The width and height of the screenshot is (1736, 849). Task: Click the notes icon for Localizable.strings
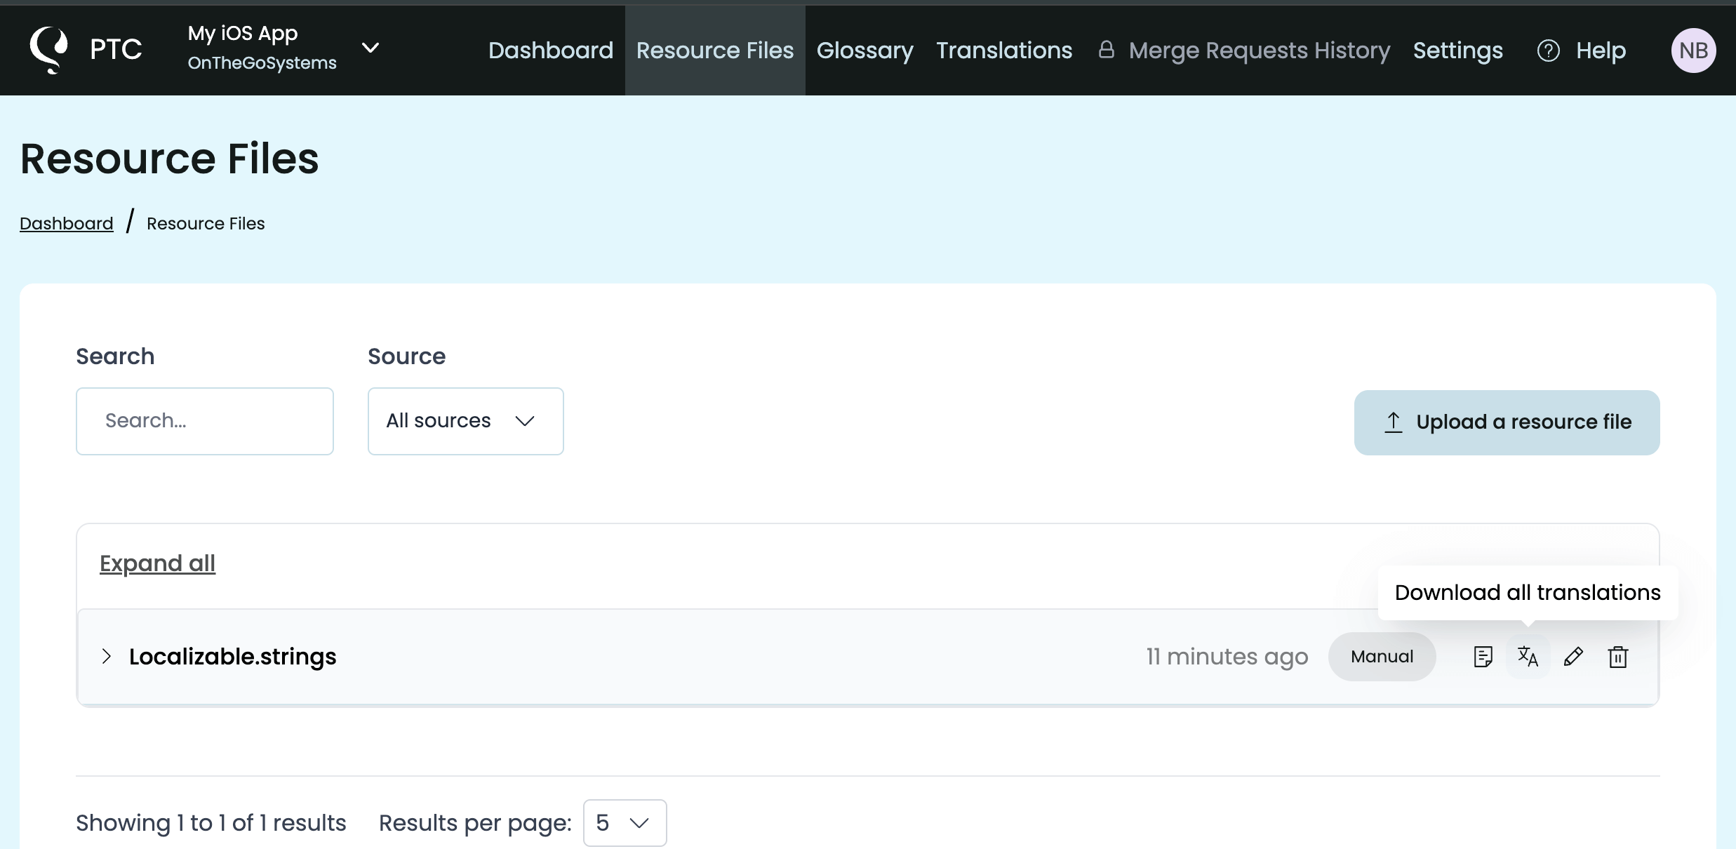click(1483, 657)
